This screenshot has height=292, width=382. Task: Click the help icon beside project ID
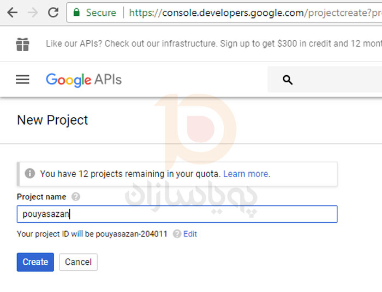[177, 234]
